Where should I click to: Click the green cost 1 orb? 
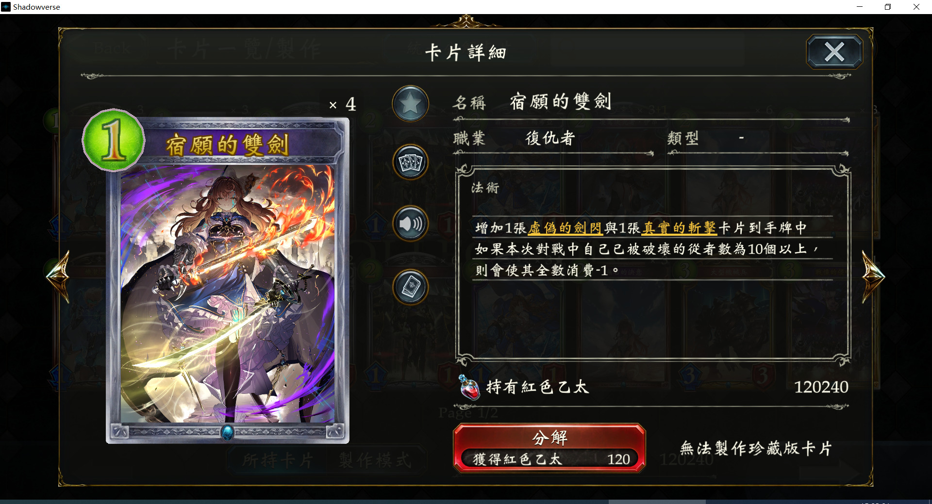coord(114,140)
